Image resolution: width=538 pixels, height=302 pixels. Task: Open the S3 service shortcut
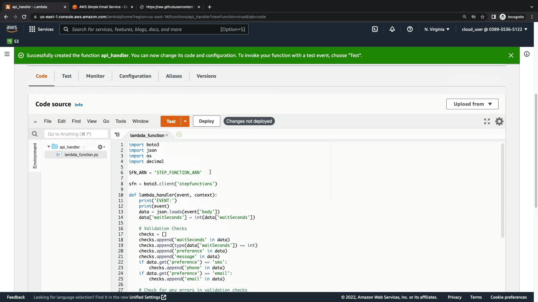click(13, 41)
